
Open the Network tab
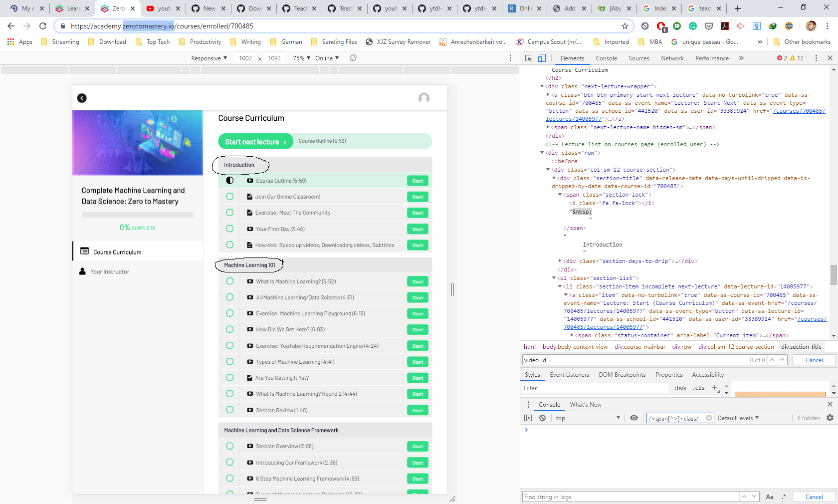(x=672, y=58)
